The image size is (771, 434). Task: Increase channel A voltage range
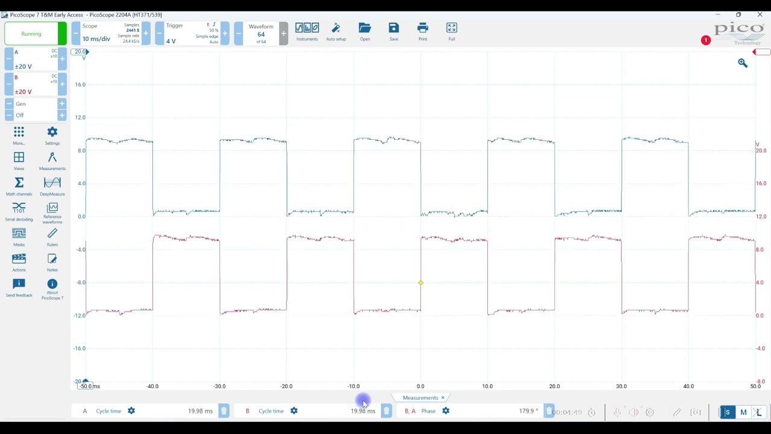61,59
